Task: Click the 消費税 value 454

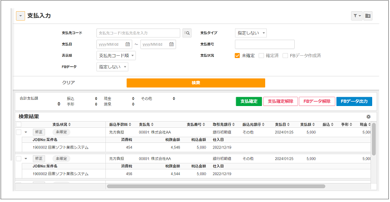Action: pyautogui.click(x=129, y=147)
